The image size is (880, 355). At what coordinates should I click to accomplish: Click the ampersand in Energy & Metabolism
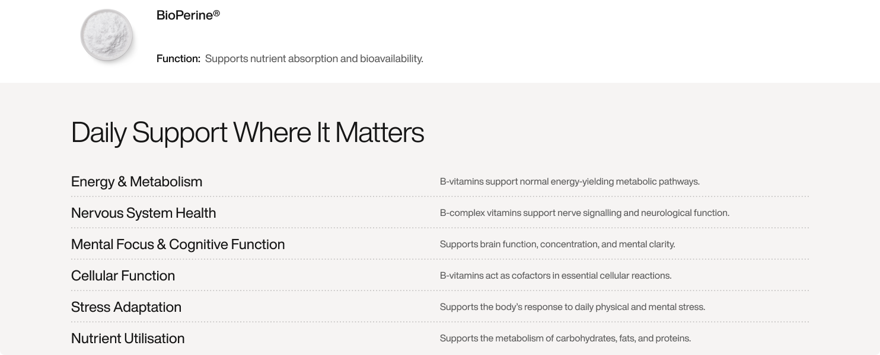click(122, 182)
